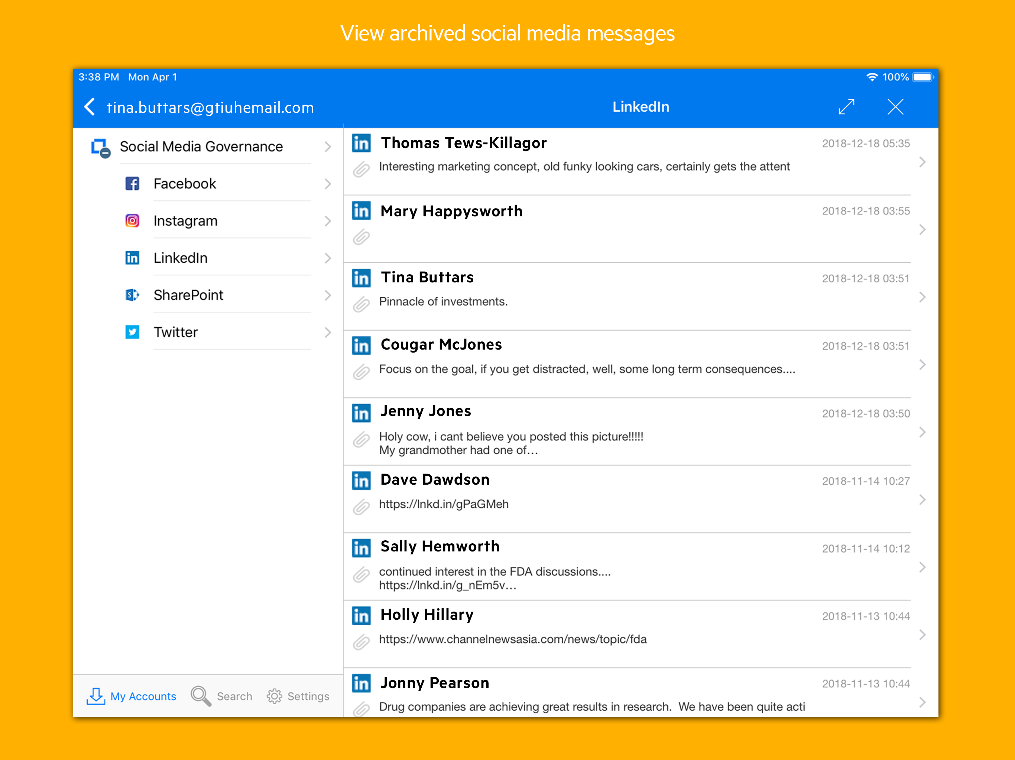Open the Facebook icon in sidebar
This screenshot has width=1015, height=760.
(132, 184)
